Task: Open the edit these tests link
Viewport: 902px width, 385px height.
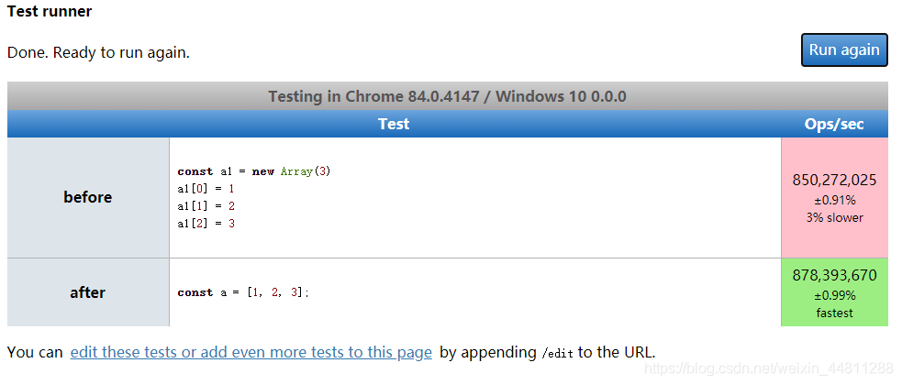Action: point(251,352)
